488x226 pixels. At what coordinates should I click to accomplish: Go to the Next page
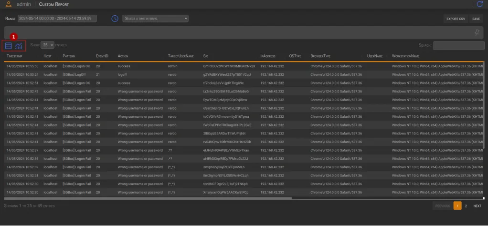pos(477,206)
